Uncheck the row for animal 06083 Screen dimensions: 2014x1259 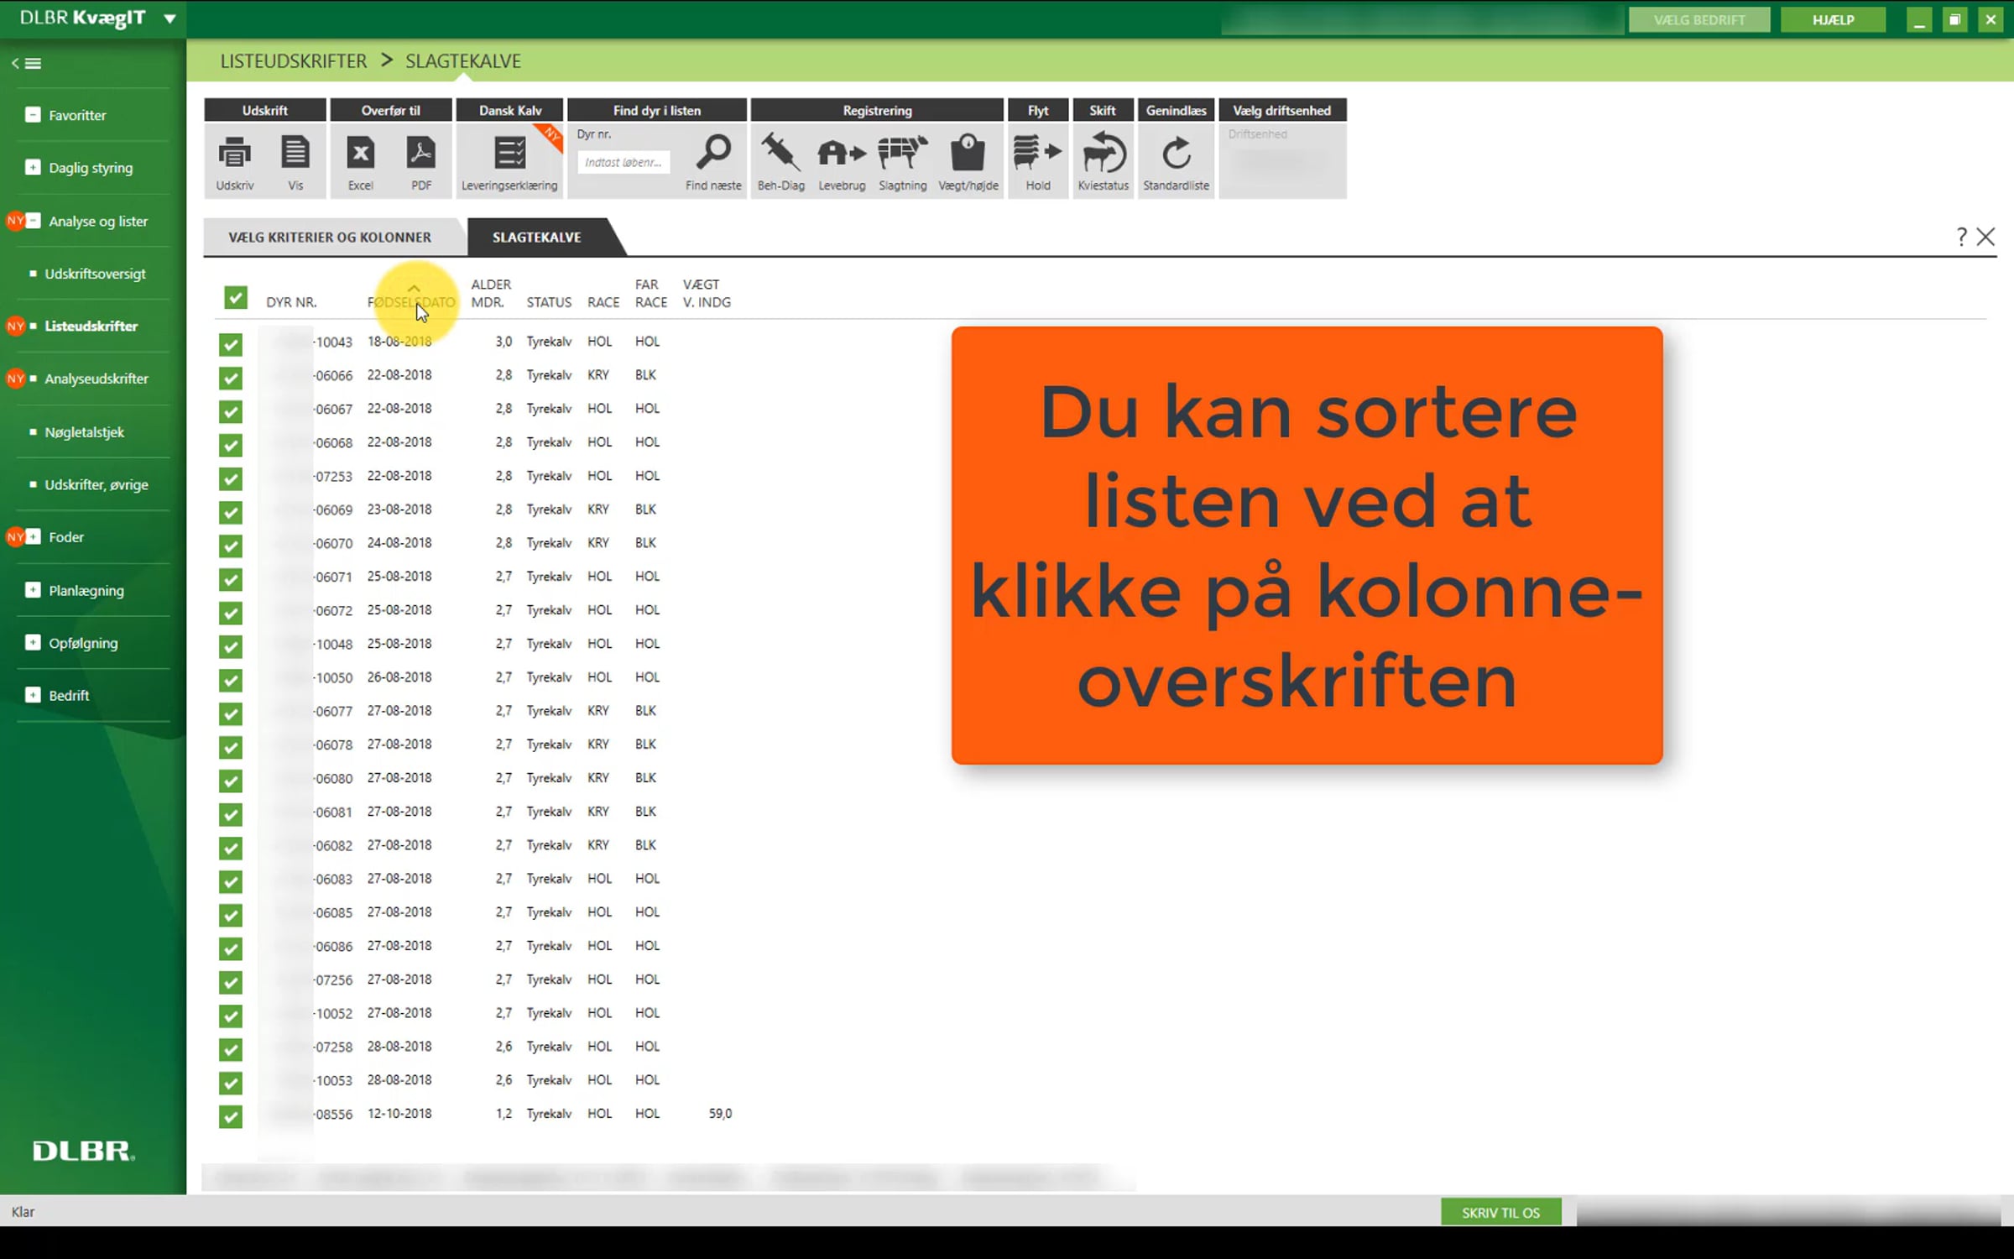(x=231, y=881)
